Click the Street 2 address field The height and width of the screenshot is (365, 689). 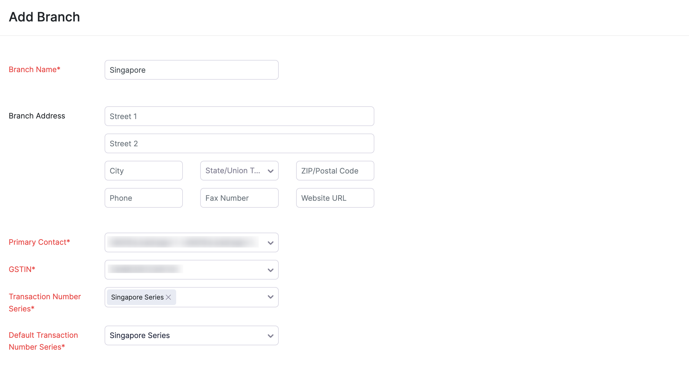[x=239, y=143]
